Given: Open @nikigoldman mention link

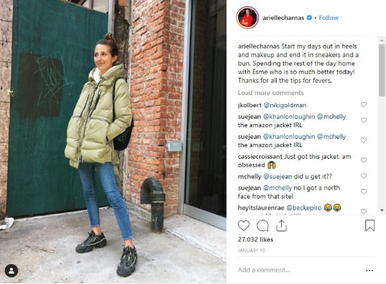Looking at the screenshot, I should (x=285, y=105).
